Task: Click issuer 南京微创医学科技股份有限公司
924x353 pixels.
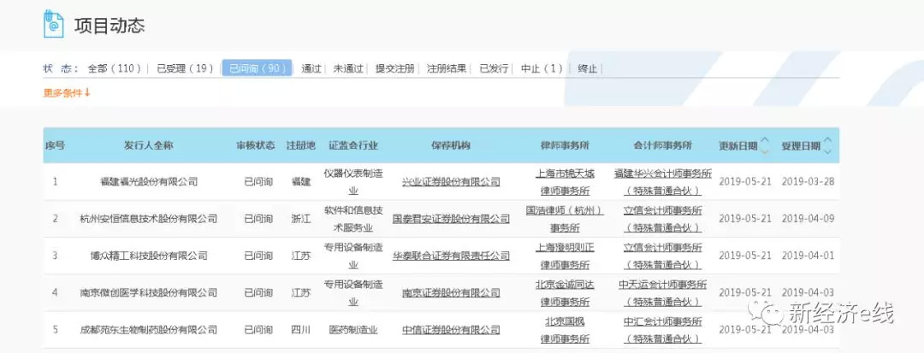Action: (x=149, y=293)
